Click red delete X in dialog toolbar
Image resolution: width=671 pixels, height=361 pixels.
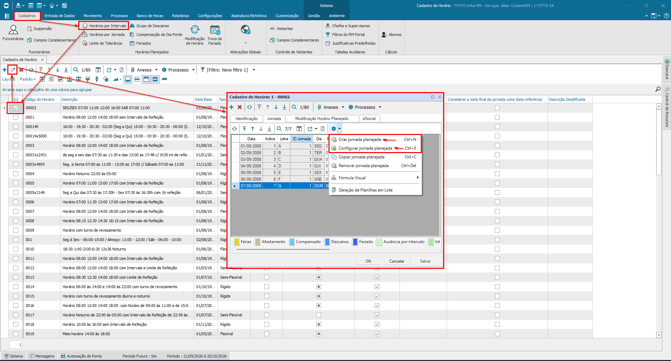[x=240, y=107]
